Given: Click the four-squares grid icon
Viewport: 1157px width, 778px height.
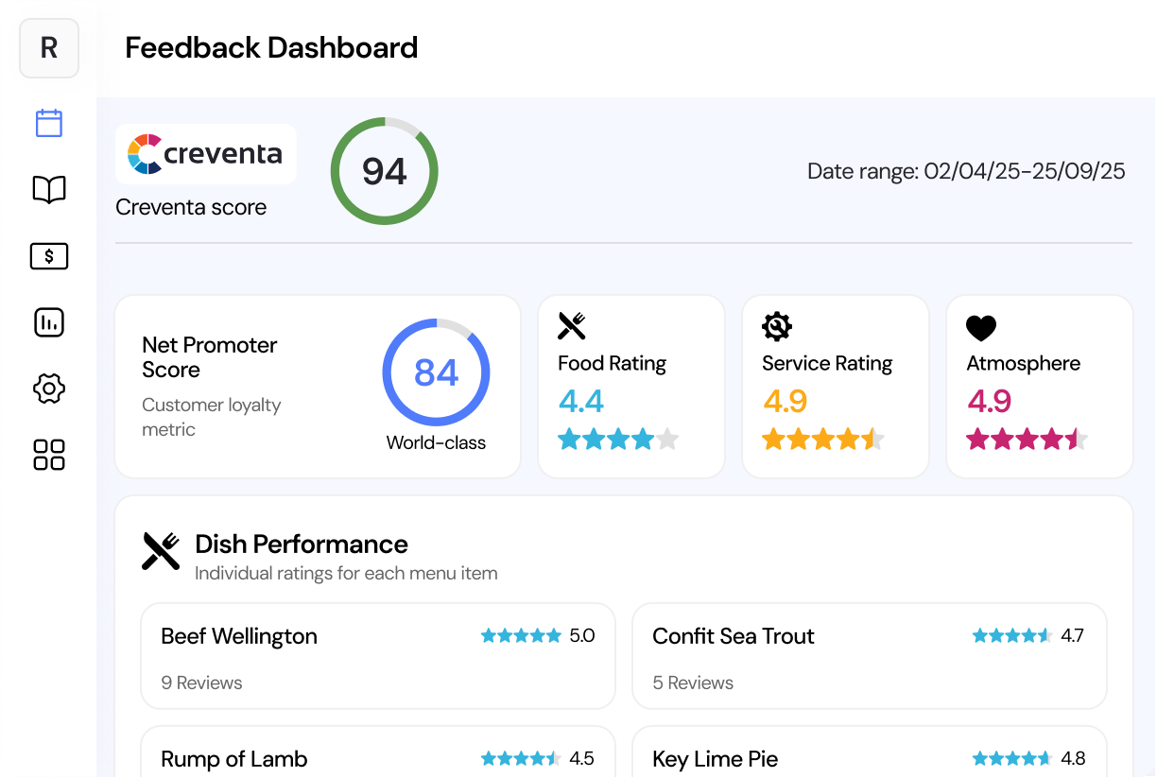Looking at the screenshot, I should (x=49, y=455).
